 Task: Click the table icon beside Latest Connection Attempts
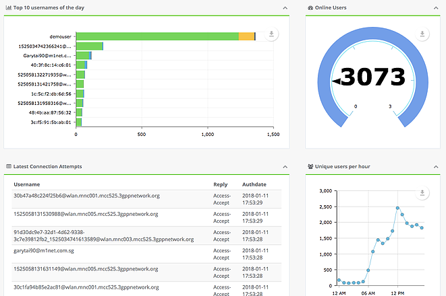click(8, 166)
